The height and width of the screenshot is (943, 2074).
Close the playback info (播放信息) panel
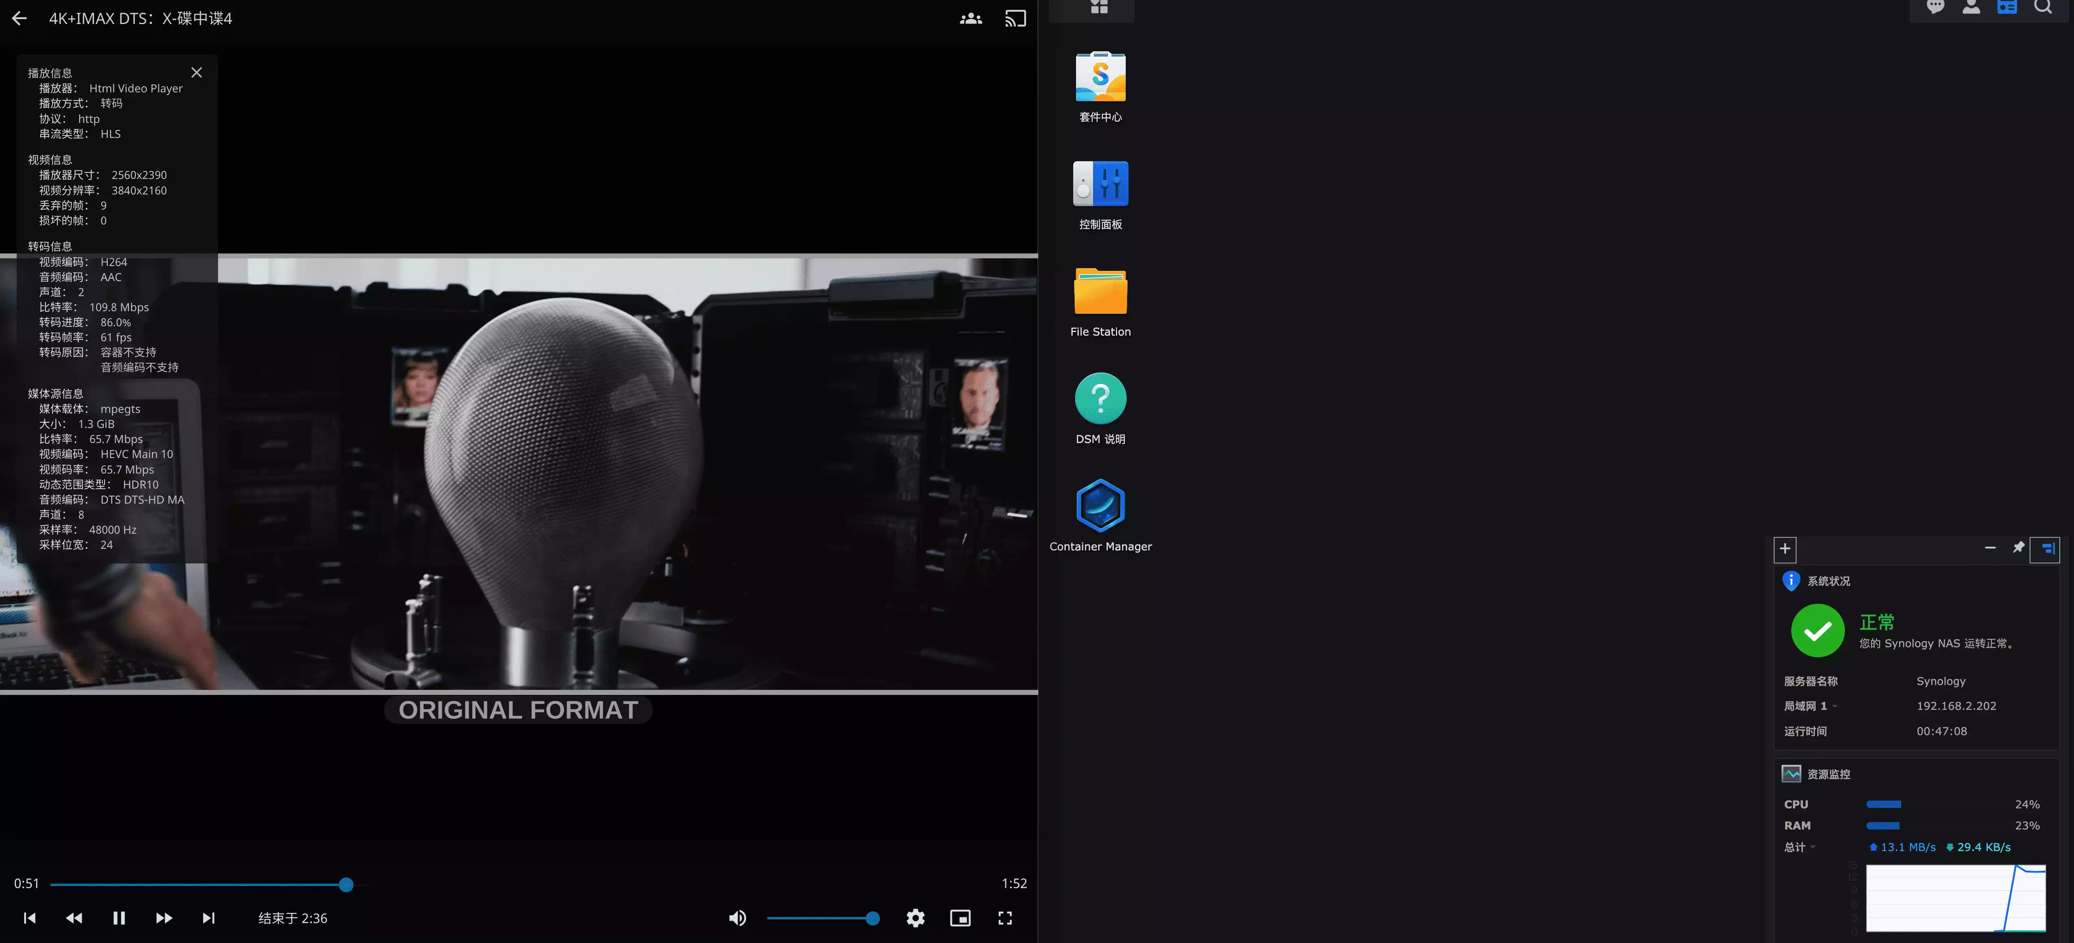[x=196, y=72]
